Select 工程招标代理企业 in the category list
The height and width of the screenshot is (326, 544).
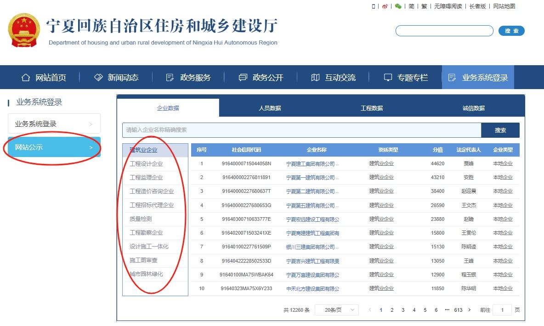(x=155, y=205)
